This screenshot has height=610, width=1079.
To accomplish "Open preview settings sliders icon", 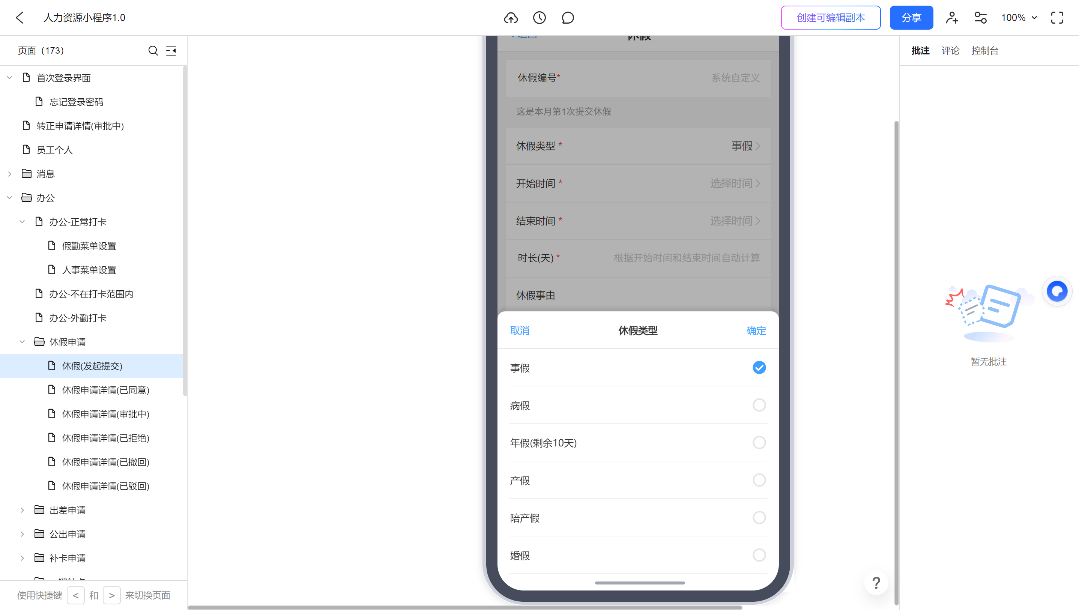I will (x=980, y=18).
